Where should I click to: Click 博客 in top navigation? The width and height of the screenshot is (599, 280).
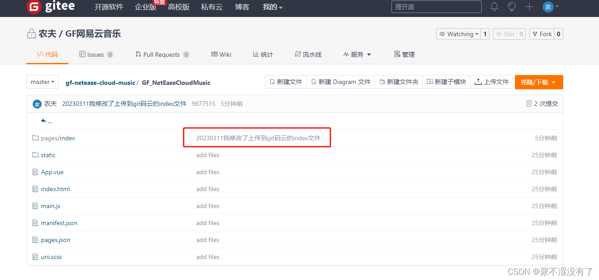coord(242,7)
